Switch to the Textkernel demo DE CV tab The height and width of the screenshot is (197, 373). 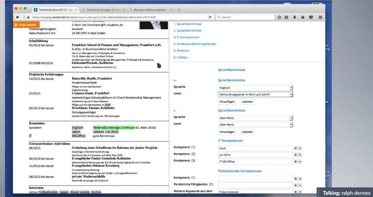coord(55,10)
